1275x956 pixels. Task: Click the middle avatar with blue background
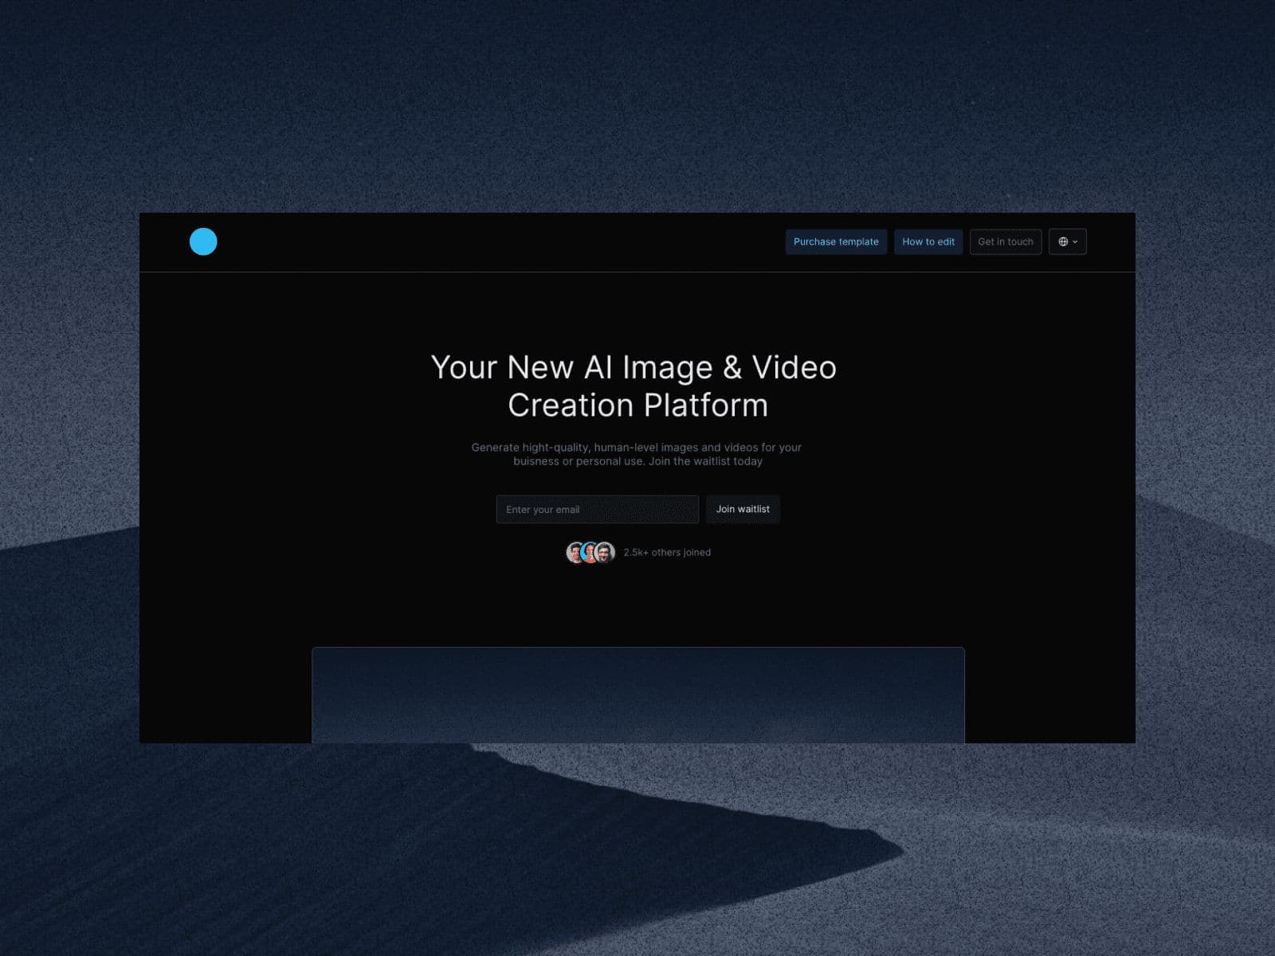(590, 552)
